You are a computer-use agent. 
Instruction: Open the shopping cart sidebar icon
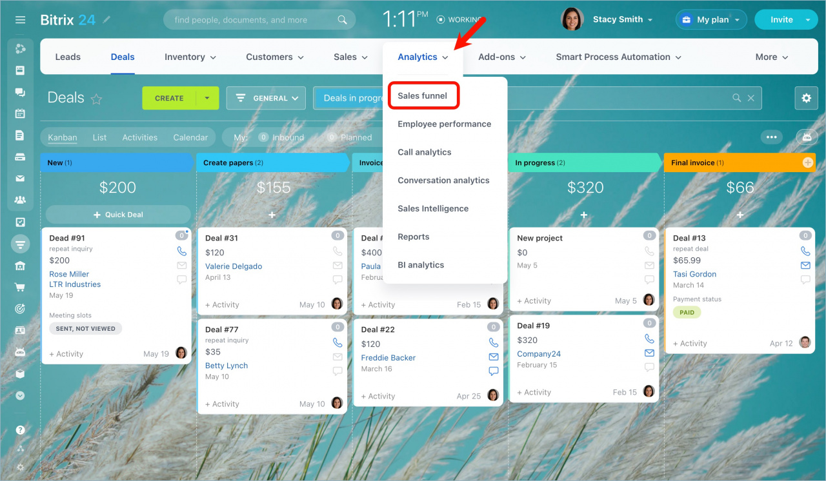[x=20, y=288]
